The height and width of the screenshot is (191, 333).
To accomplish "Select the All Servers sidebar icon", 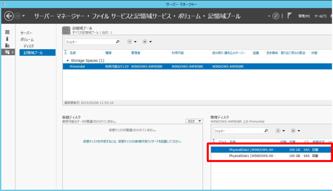I will (7, 45).
